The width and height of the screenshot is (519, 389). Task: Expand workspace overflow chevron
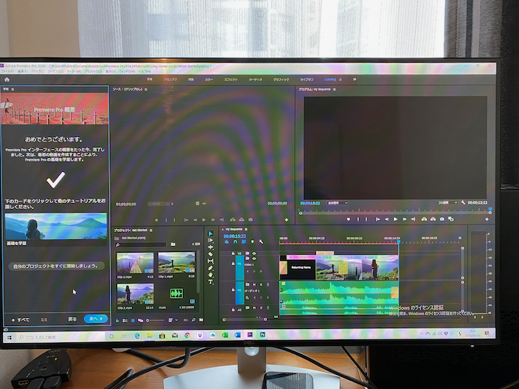[354, 79]
